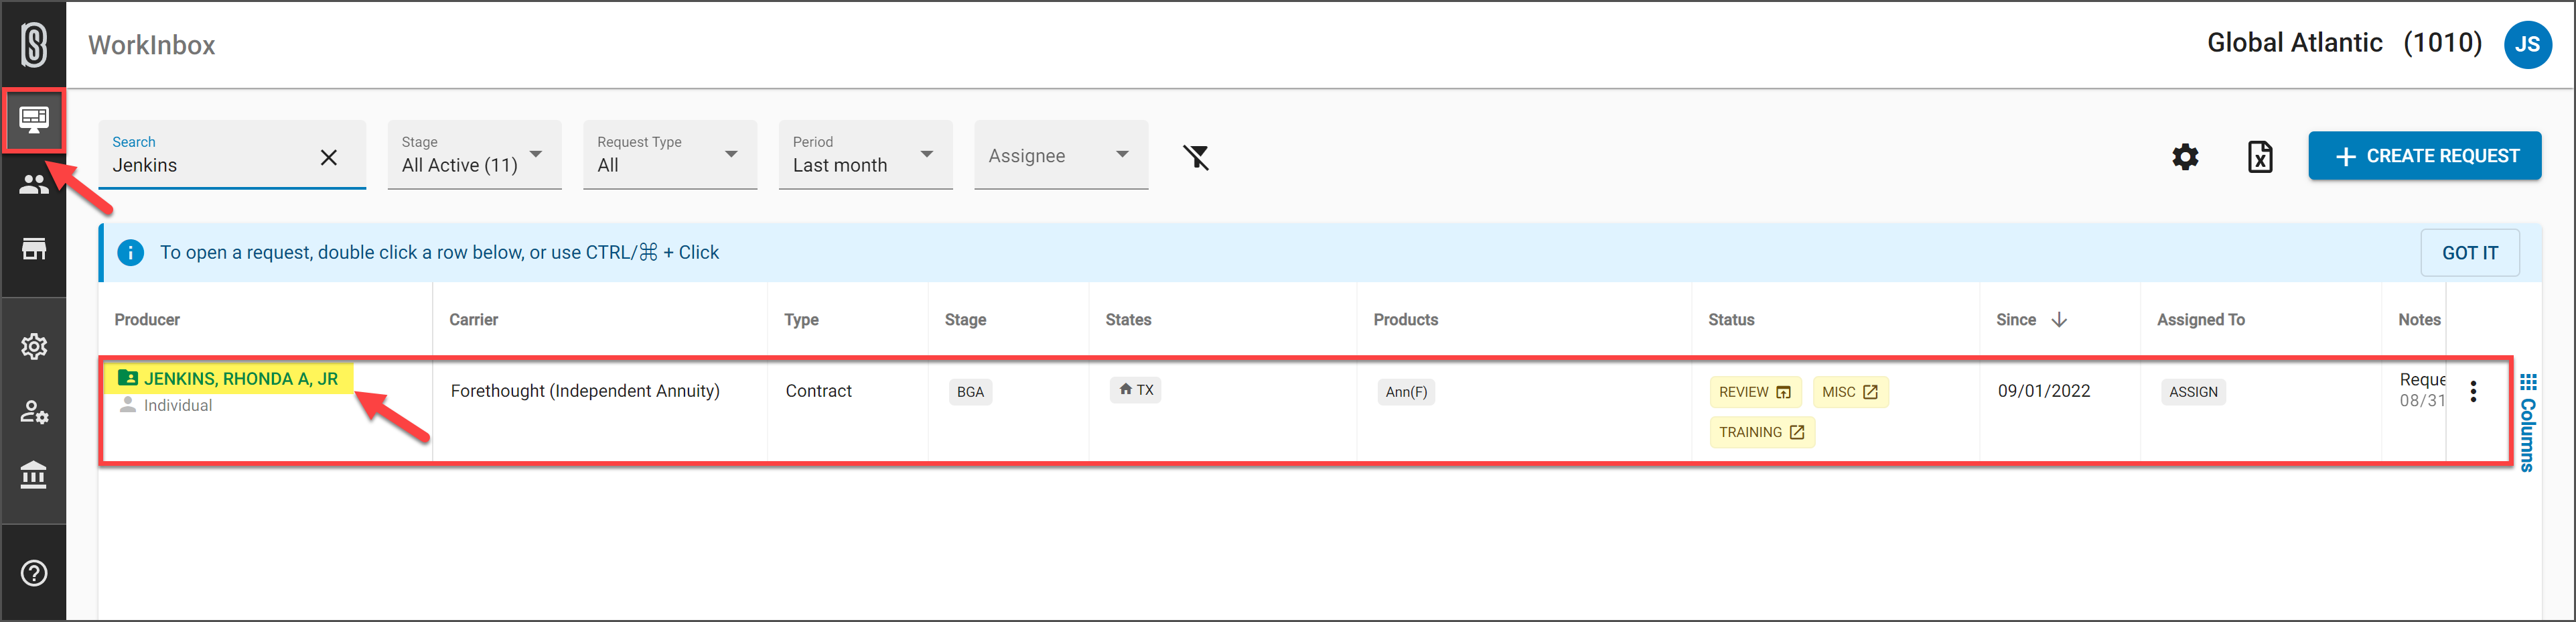Sort by the Since column arrow
2576x622 pixels.
pos(2059,320)
